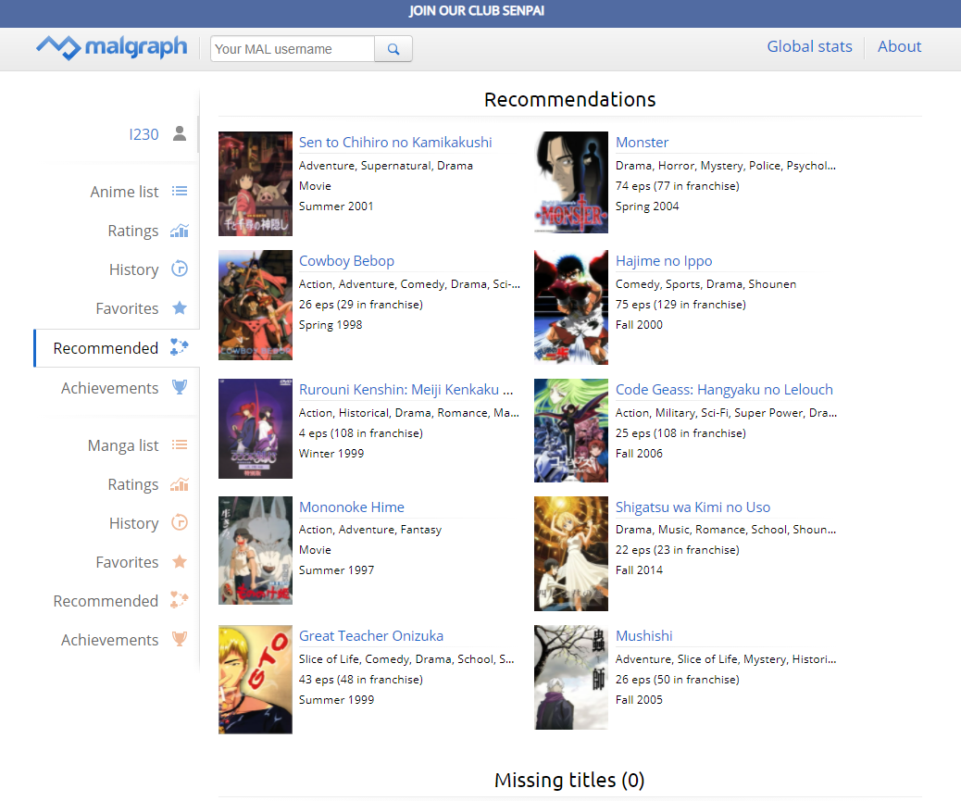Open the Global stats page
This screenshot has height=801, width=961.
coord(809,46)
